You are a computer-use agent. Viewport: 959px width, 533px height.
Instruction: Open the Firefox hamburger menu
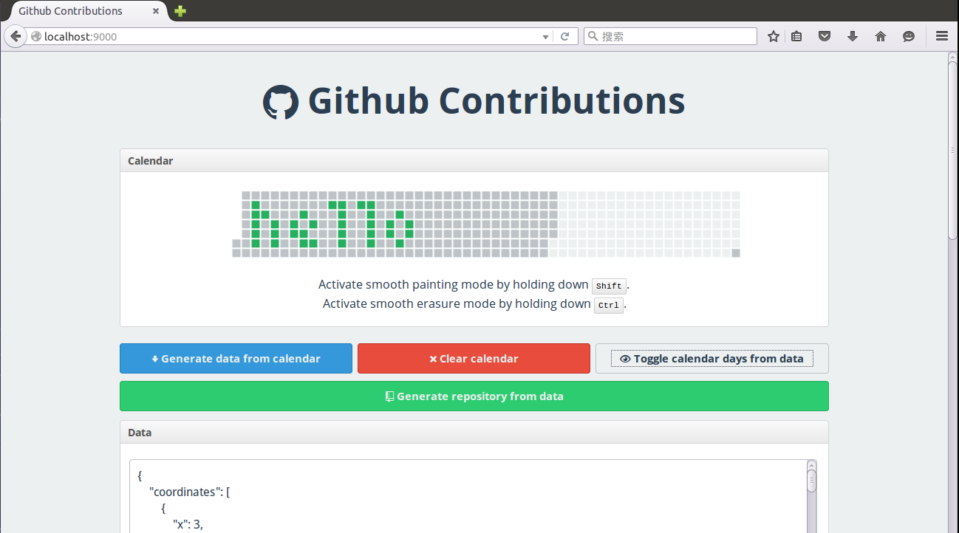click(942, 36)
